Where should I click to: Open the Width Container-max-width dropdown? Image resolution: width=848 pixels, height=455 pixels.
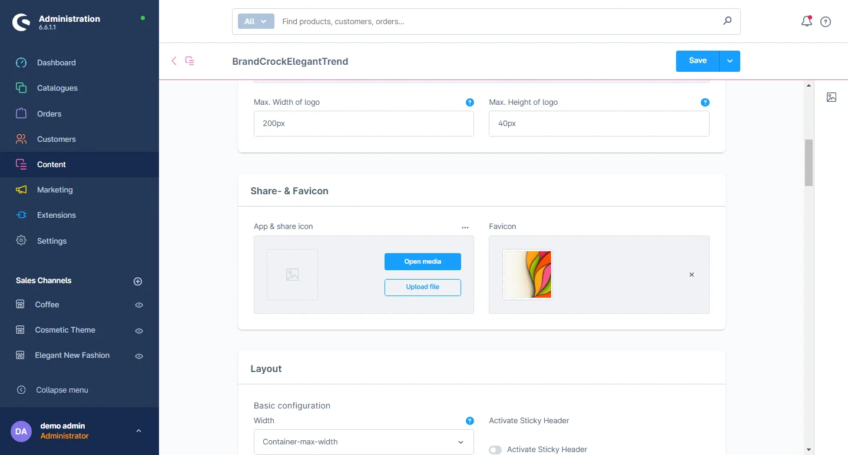coord(363,442)
